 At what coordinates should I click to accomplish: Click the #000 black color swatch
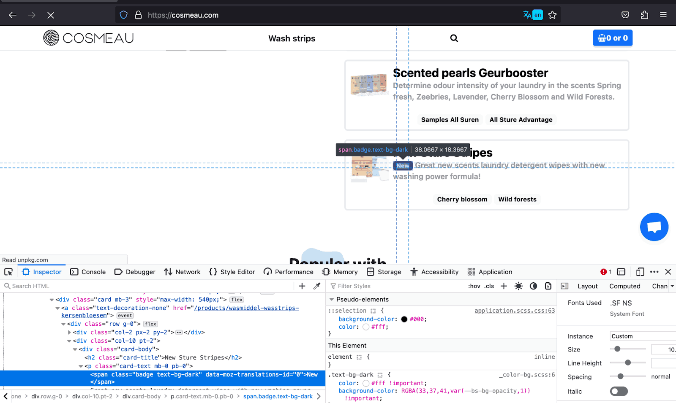(404, 319)
